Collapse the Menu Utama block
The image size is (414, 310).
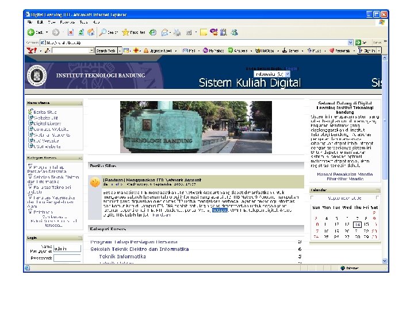coord(81,103)
